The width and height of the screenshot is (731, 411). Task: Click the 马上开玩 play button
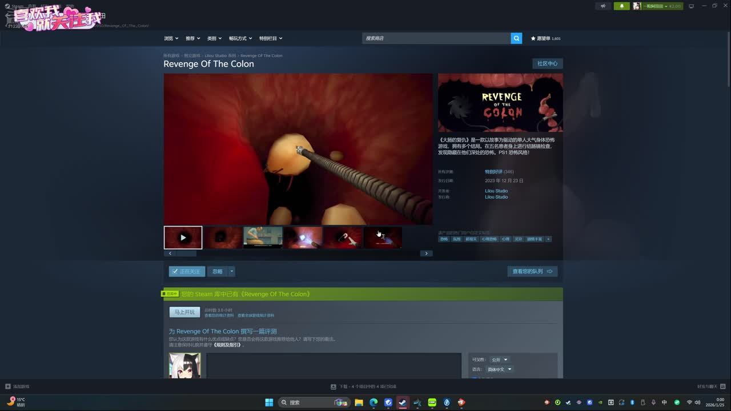tap(184, 312)
